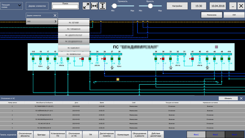Click the Поиск search input field

pos(65,7)
